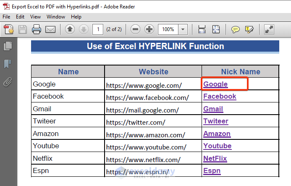Open the File menu
The image size is (291, 186).
click(x=6, y=17)
